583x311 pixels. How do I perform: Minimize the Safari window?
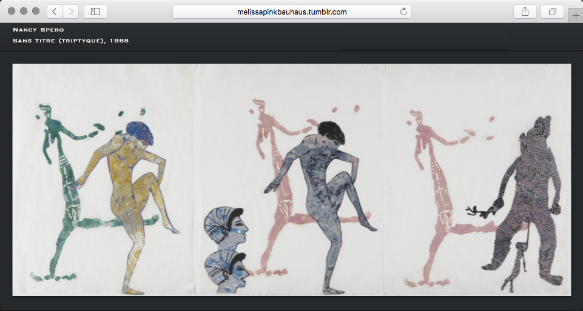tap(24, 12)
